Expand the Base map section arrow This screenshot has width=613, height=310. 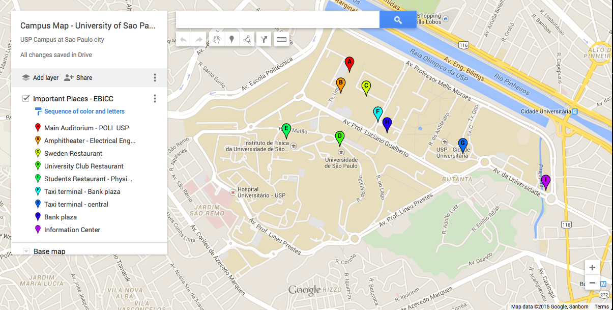coord(26,251)
